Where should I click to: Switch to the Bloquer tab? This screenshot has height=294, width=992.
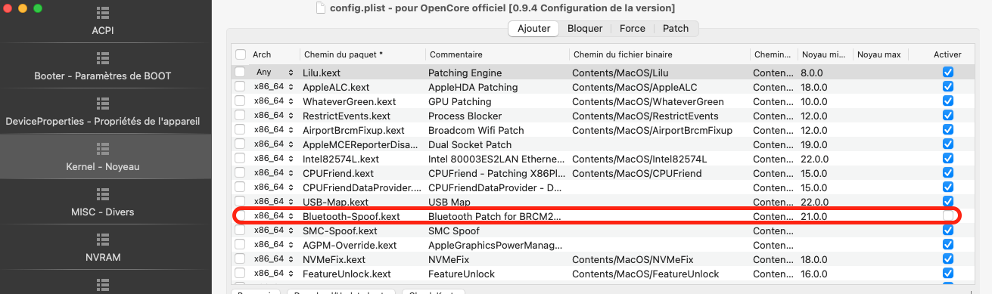pos(585,29)
